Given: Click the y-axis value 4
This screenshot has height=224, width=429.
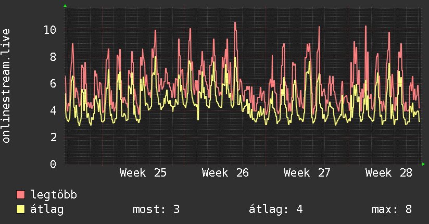Looking at the screenshot, I should coord(53,110).
